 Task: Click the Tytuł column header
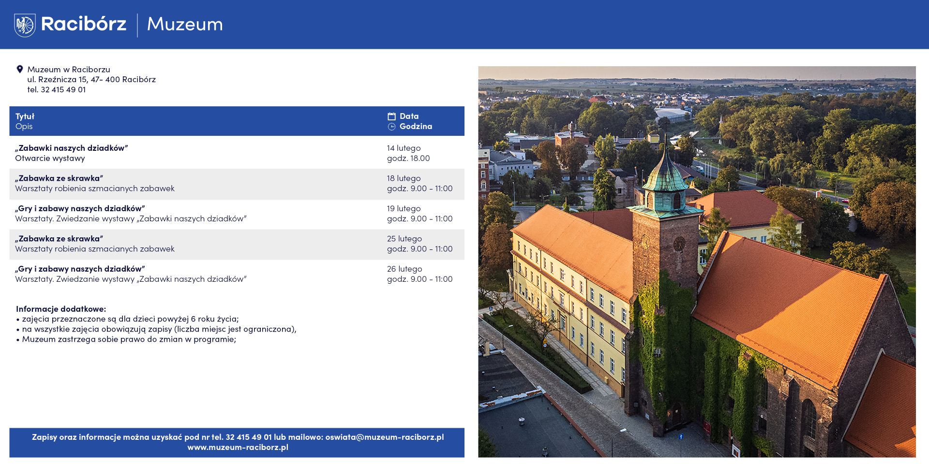point(25,116)
